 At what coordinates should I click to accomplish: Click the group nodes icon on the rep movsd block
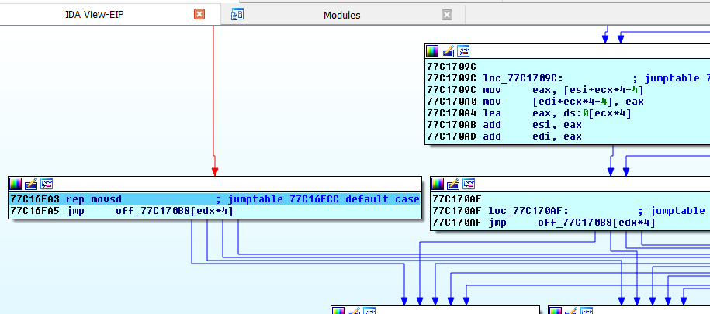coord(47,184)
